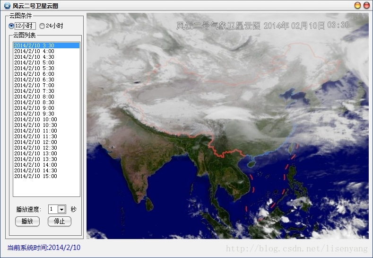Select list entry 2014/2/10 12:00
The image size is (373, 258).
(46, 142)
